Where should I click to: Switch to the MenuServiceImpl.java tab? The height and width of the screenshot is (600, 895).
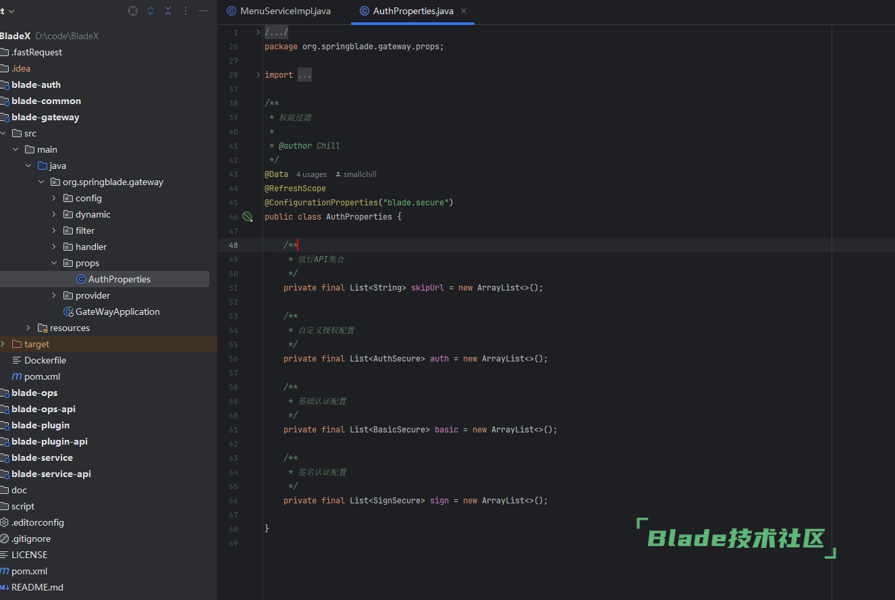coord(279,11)
